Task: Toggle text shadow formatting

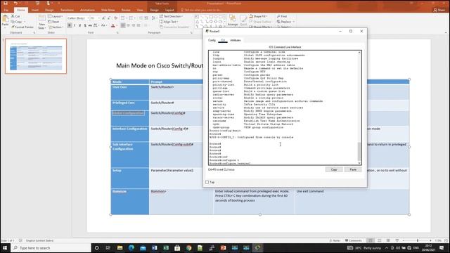Action: (x=85, y=25)
